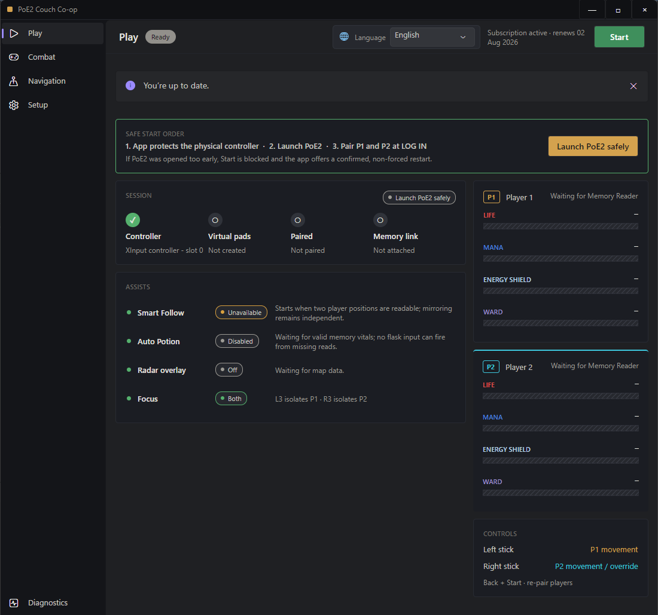Dismiss the You're up to date banner
Viewport: 658px width, 615px height.
click(633, 86)
